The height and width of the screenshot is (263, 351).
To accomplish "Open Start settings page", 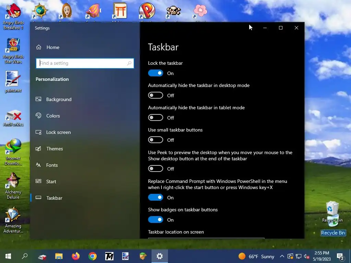I will [x=85, y=181].
